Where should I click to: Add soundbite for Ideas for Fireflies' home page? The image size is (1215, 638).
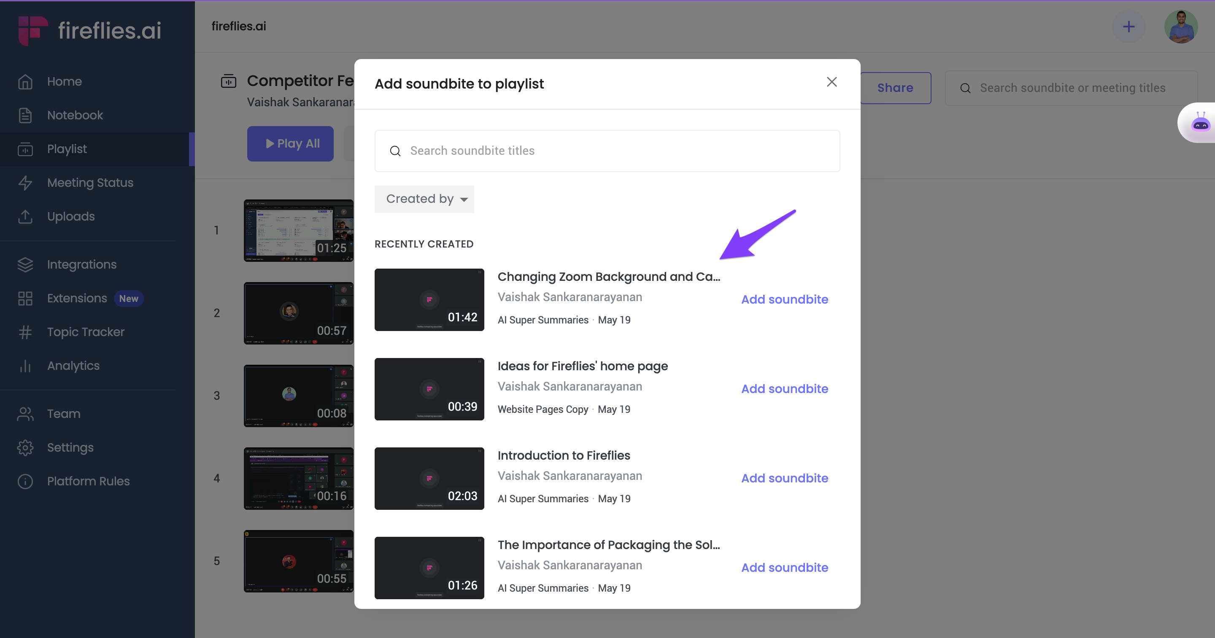tap(784, 389)
